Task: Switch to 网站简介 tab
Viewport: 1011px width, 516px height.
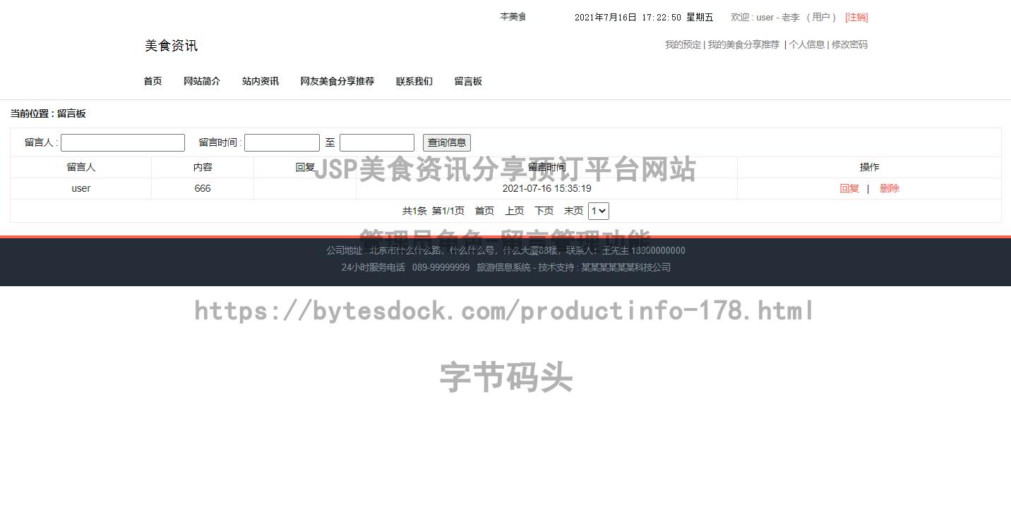Action: point(202,81)
